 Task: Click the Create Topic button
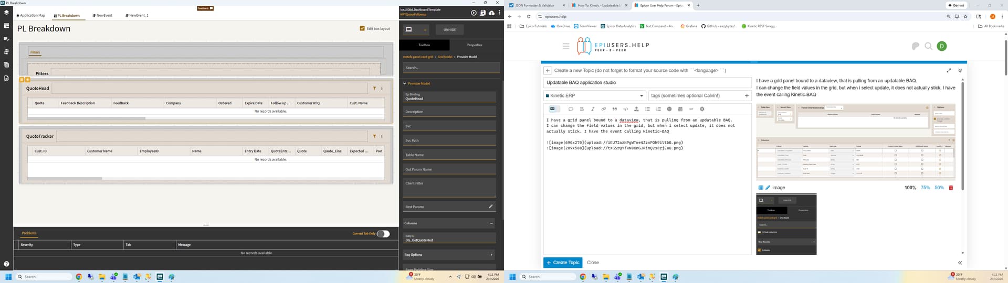[563, 263]
